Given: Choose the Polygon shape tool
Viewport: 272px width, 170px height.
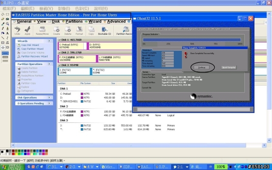Looking at the screenshot, I should tap(8, 42).
